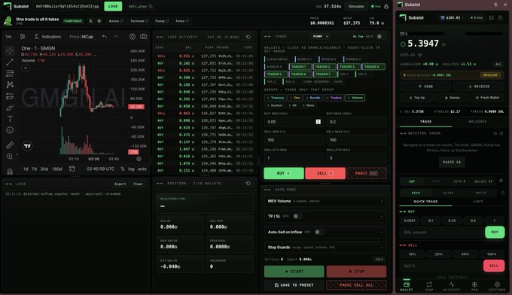Click the lock icon in the top header
Image resolution: width=512 pixels, height=295 pixels.
(386, 6)
